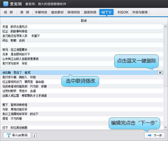Go to next step with 下一步 button
The image size is (168, 141).
[155, 135]
